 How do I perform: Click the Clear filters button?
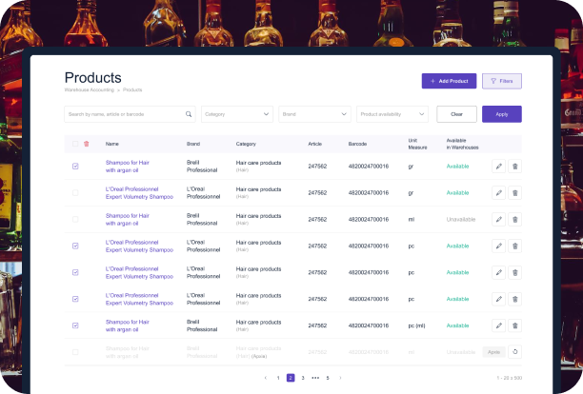(x=456, y=114)
